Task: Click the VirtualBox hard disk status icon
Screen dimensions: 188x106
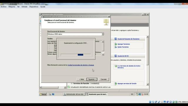Action: (150, 102)
